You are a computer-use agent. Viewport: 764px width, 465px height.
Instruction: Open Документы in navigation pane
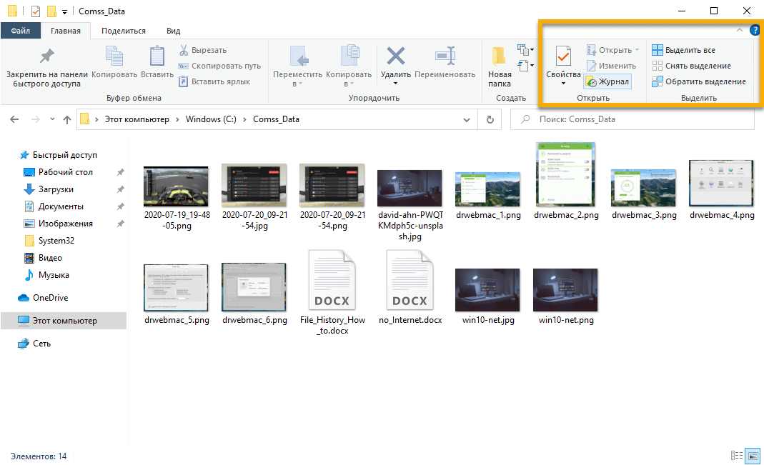pyautogui.click(x=61, y=206)
